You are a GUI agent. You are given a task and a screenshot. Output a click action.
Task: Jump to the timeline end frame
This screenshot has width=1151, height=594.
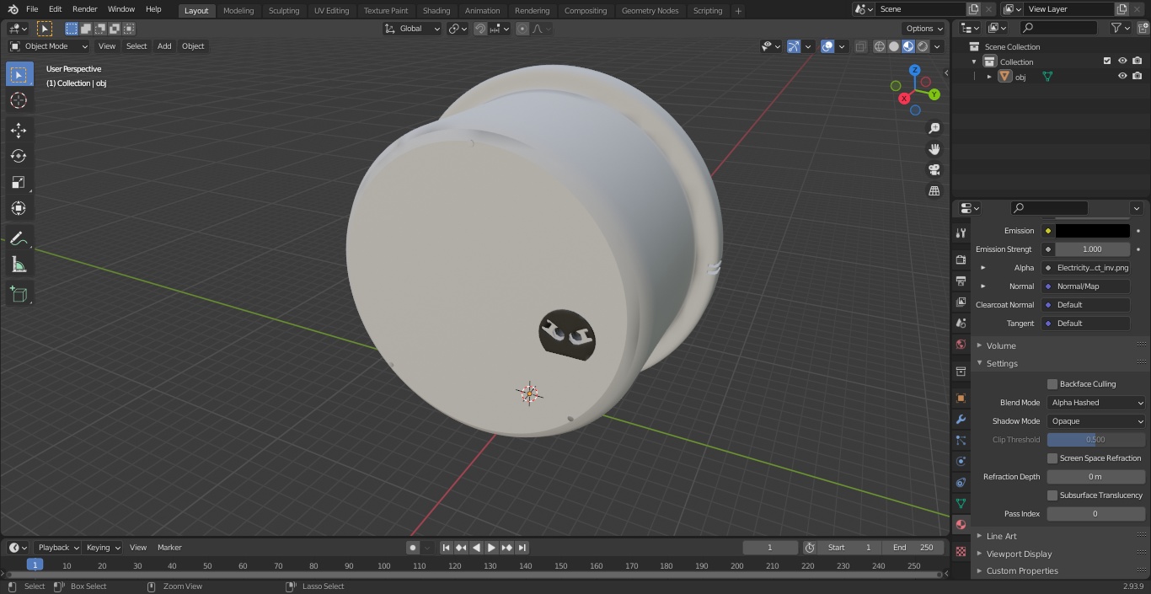coord(522,548)
